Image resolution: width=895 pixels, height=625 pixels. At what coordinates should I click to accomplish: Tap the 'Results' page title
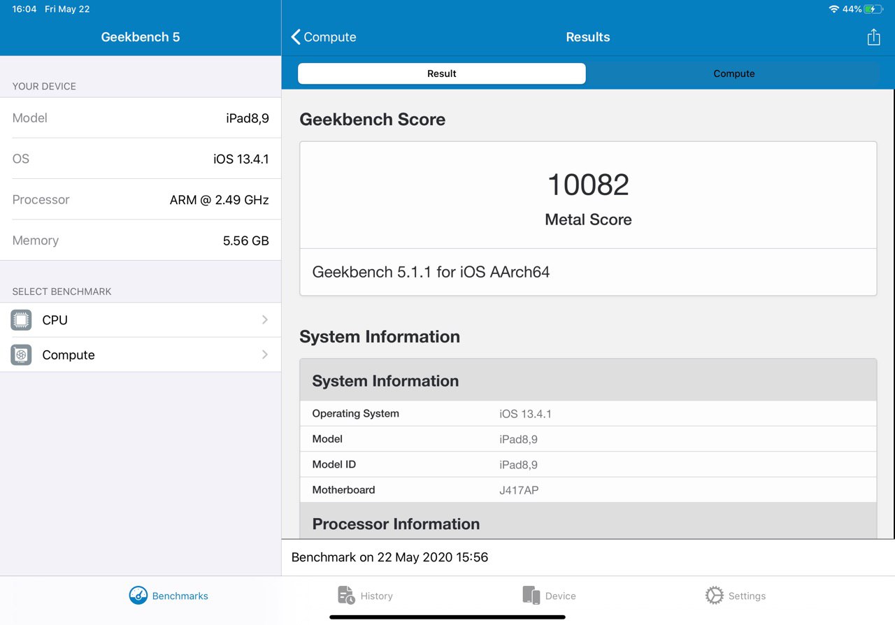(587, 37)
